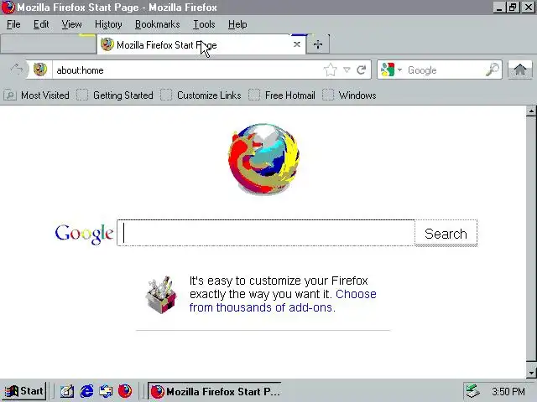The width and height of the screenshot is (537, 402).
Task: Reload the current page
Action: [362, 70]
